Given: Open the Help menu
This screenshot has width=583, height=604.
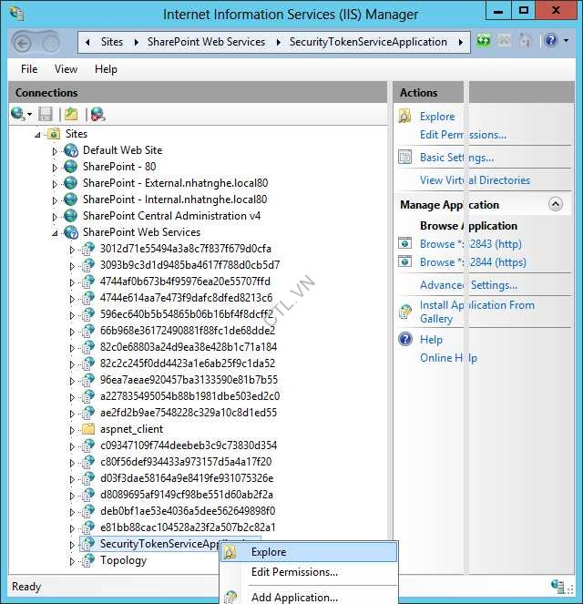Looking at the screenshot, I should [106, 69].
